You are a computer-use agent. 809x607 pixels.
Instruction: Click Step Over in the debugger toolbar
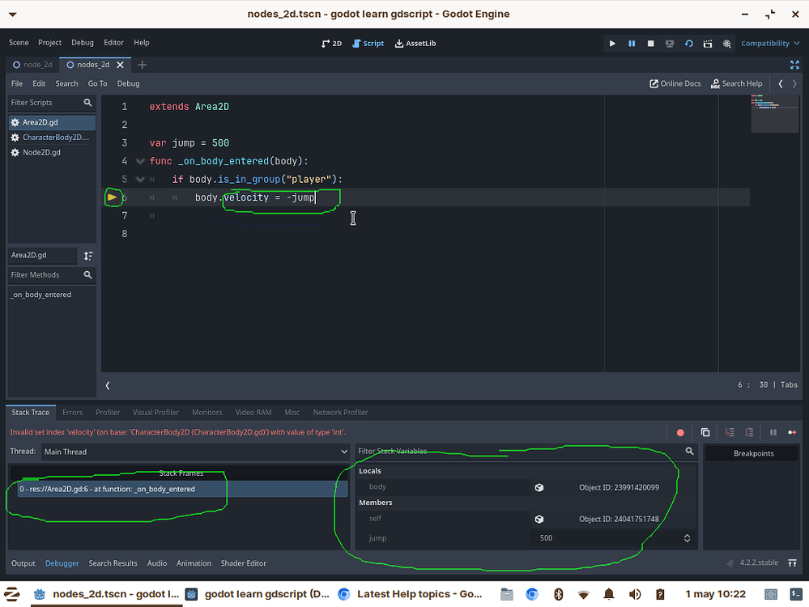[x=747, y=432]
